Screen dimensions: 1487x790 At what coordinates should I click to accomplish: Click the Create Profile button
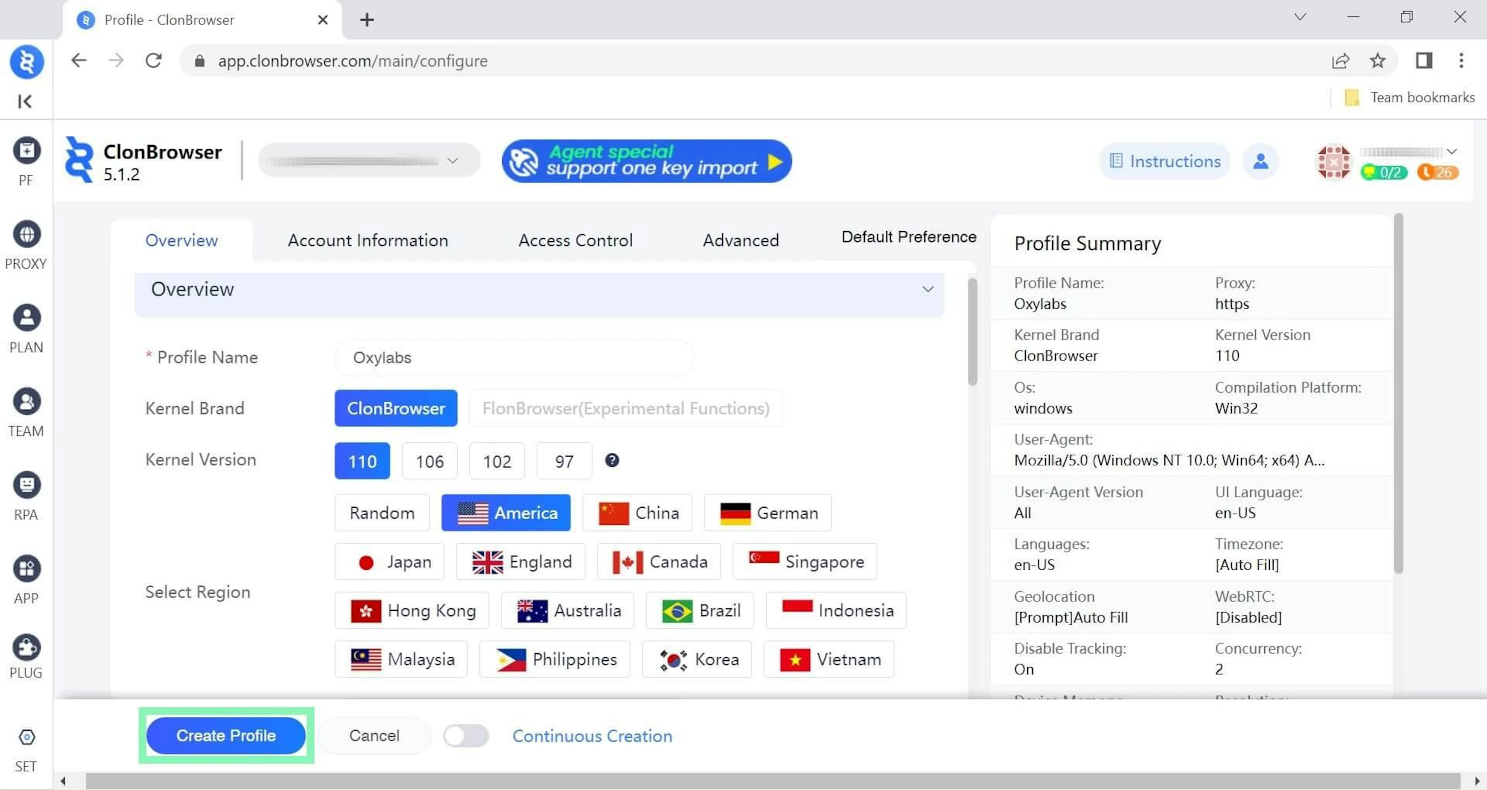point(226,736)
